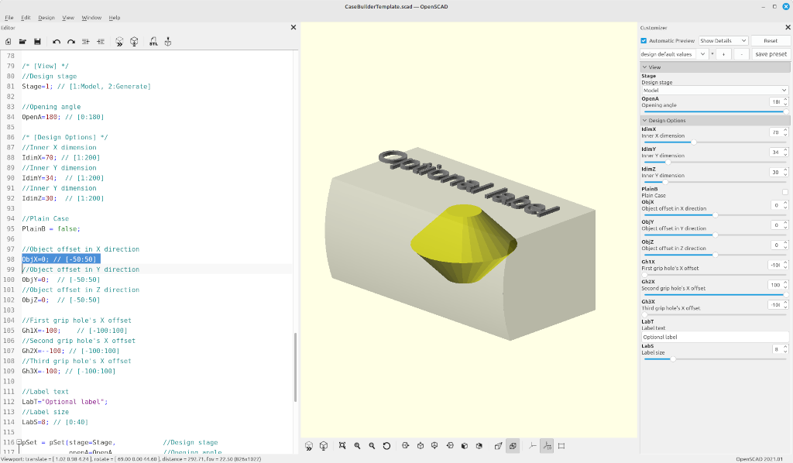This screenshot has height=463, width=793.
Task: Switch to the Left view
Action: (x=450, y=446)
